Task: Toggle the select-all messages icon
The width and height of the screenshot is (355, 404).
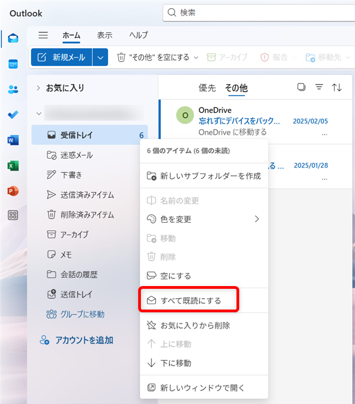Action: click(301, 87)
